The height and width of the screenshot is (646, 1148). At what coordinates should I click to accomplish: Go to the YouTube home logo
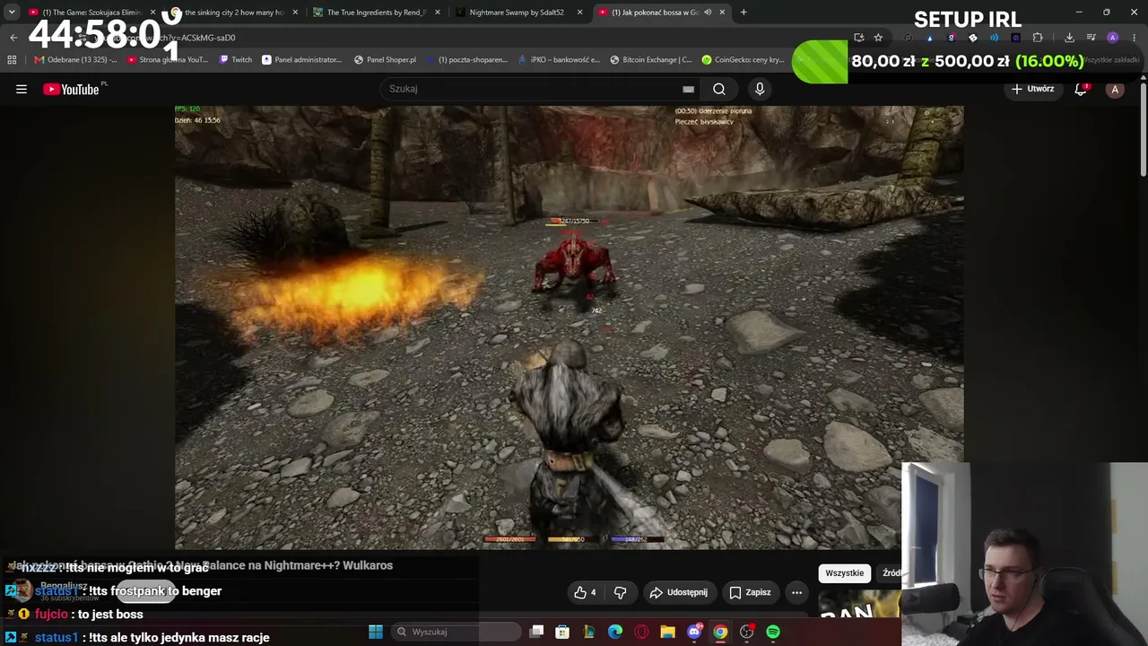pos(72,89)
